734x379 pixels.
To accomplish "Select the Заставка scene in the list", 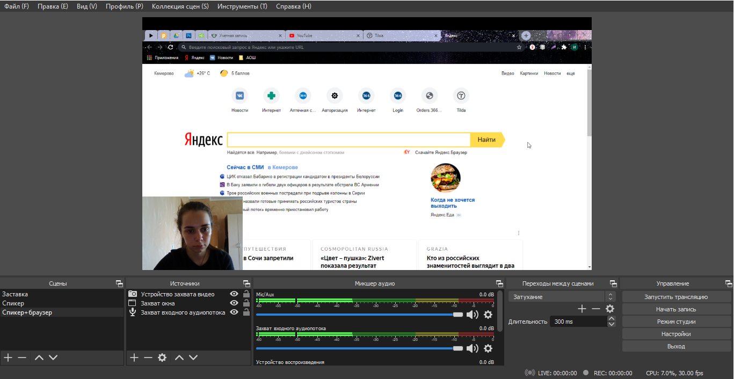I will [15, 294].
